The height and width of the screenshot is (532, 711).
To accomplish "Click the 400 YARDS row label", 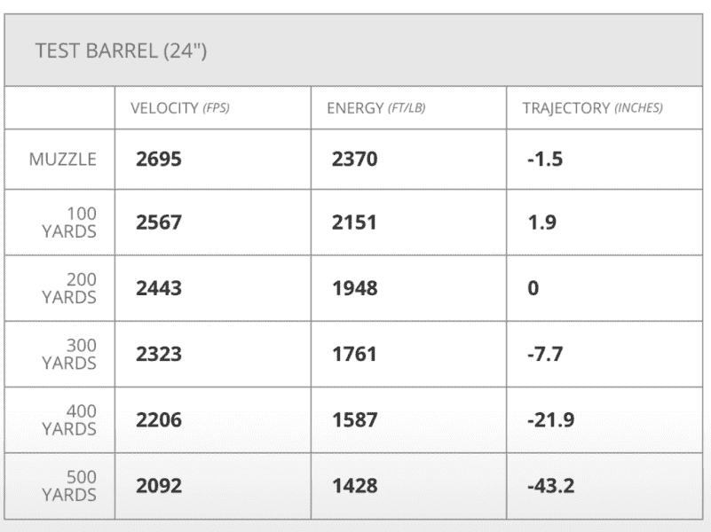I will point(69,419).
